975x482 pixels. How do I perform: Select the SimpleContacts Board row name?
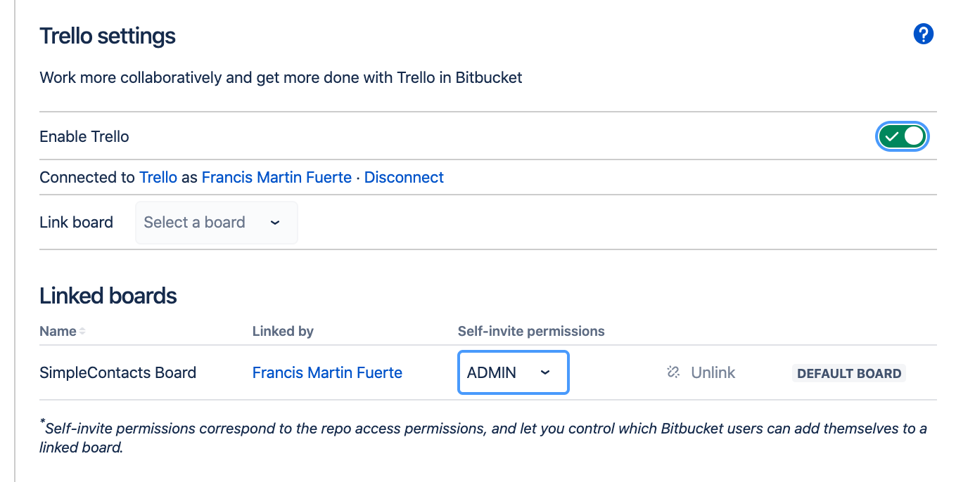(x=117, y=372)
